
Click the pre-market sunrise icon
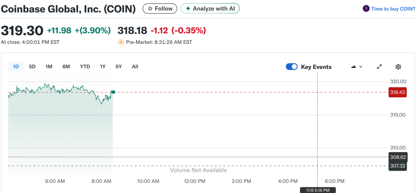(121, 42)
